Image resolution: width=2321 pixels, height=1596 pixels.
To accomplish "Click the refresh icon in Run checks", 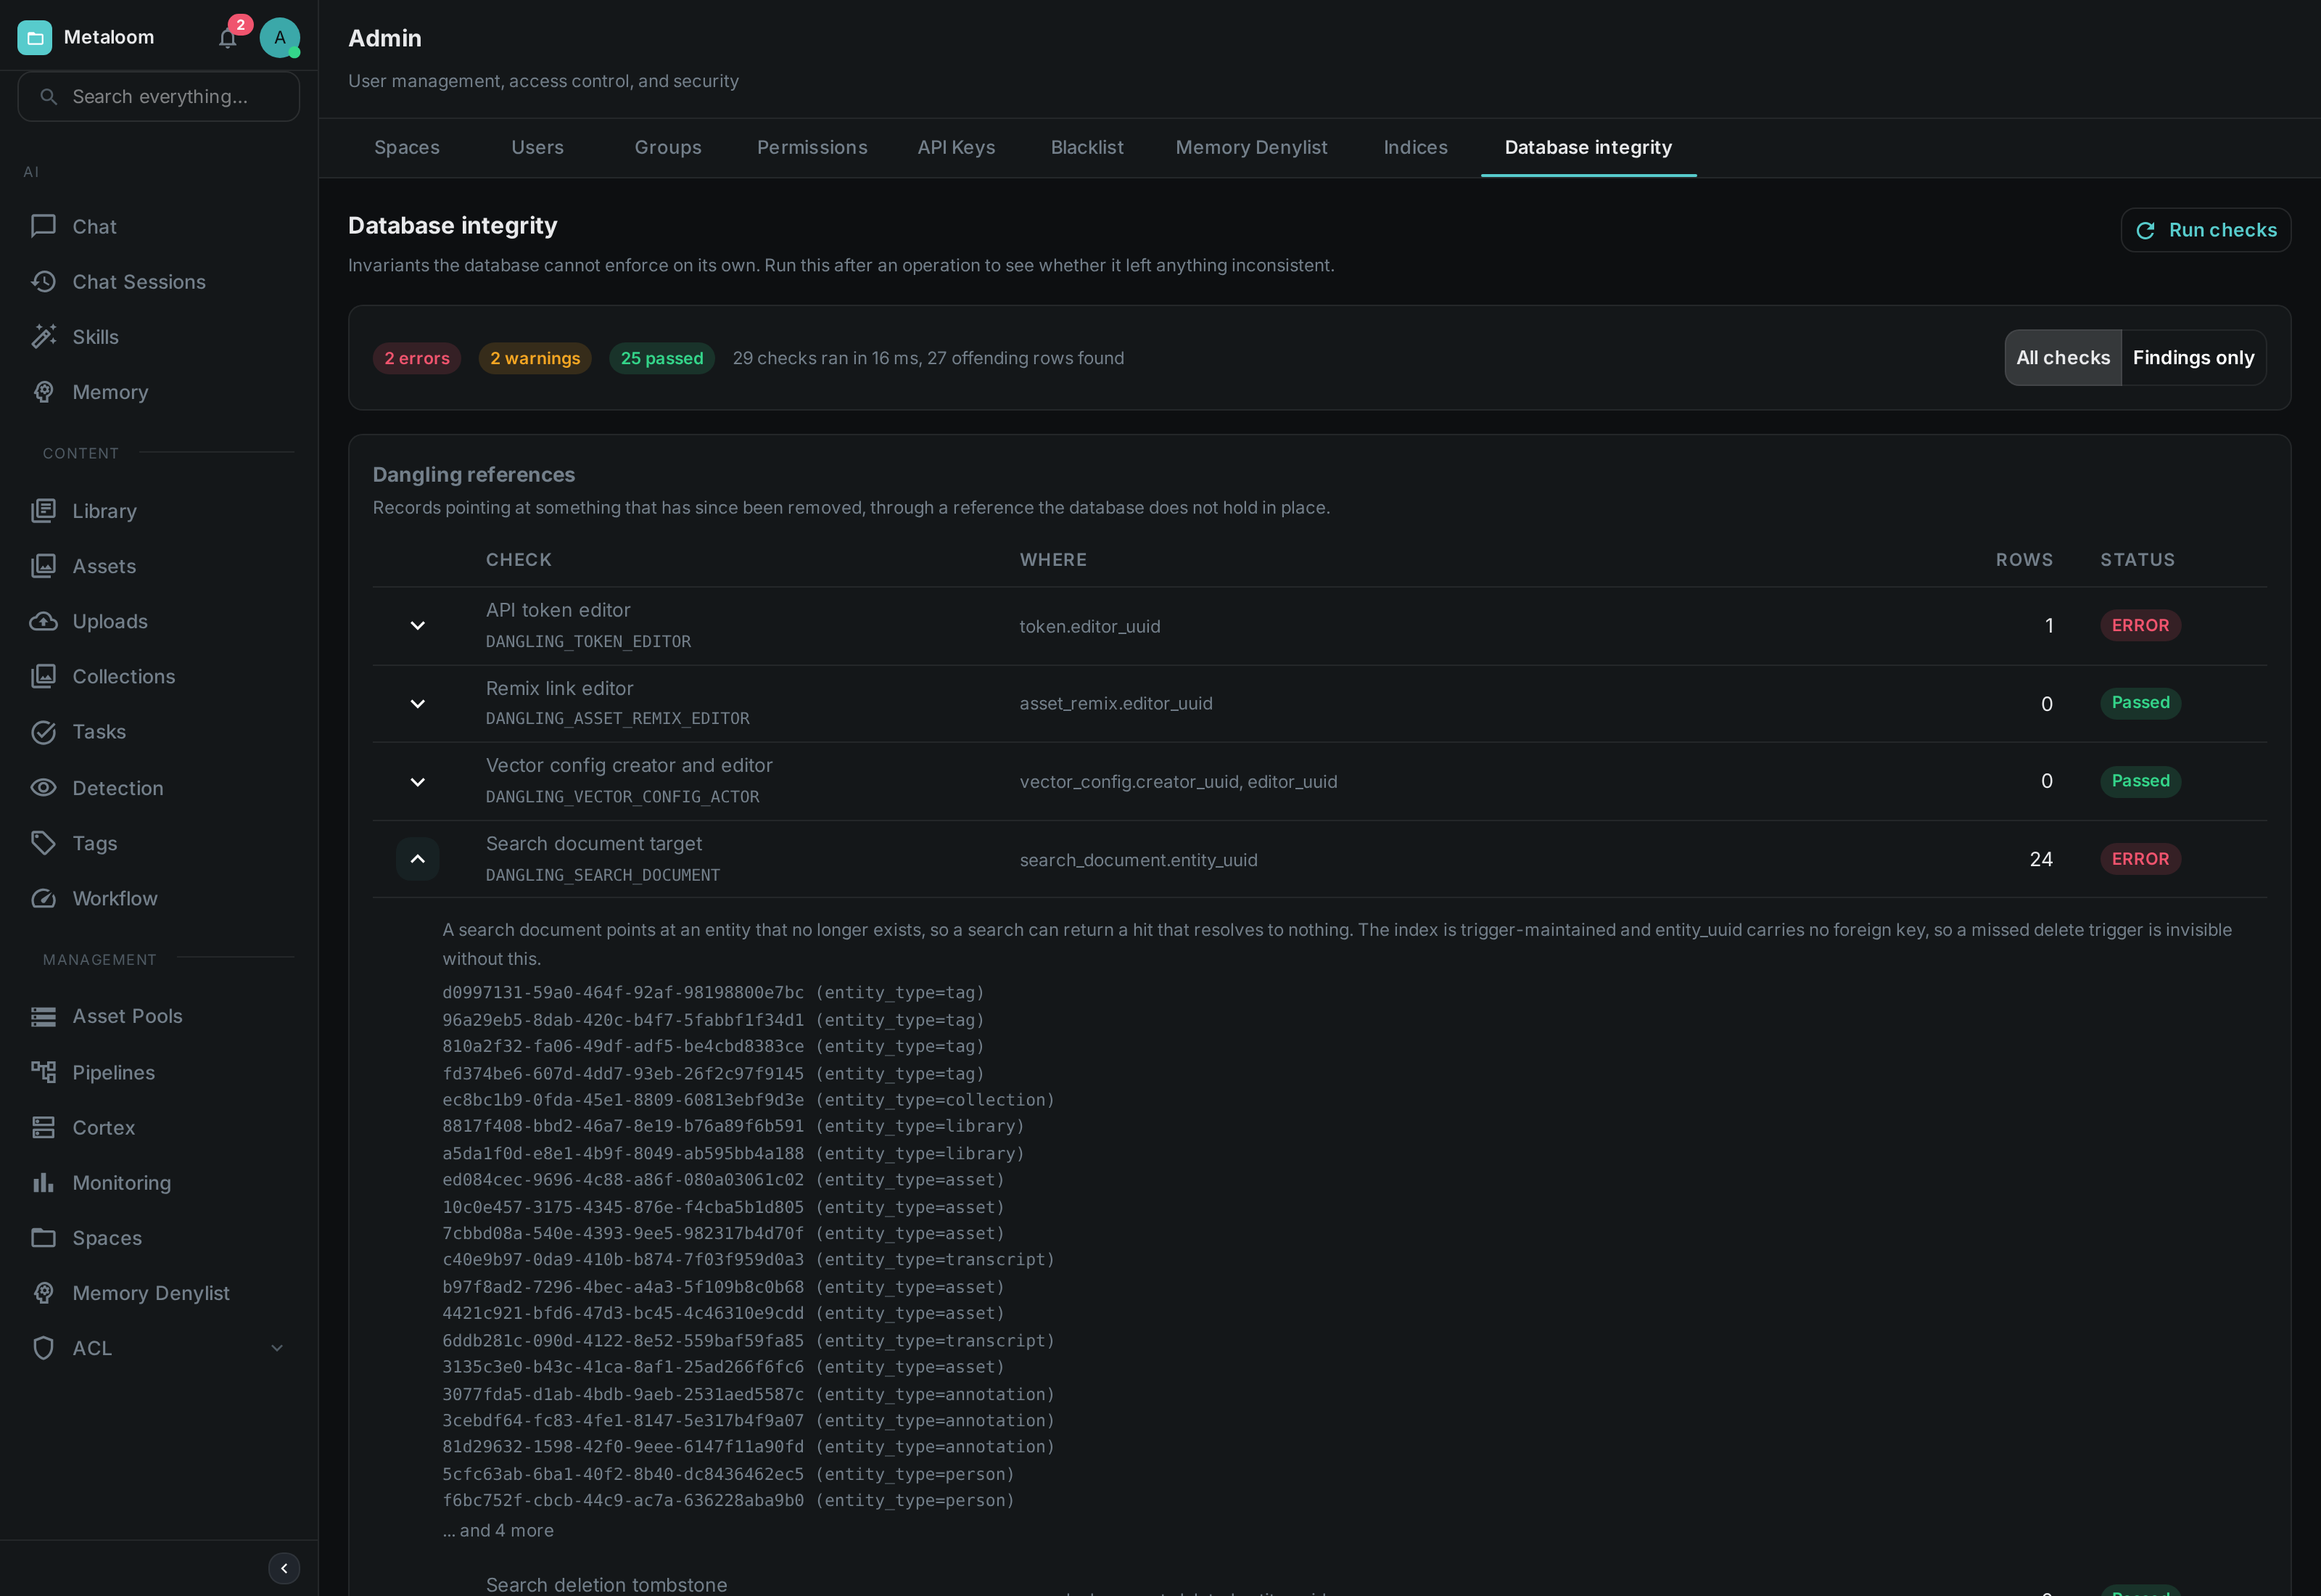I will (2145, 231).
